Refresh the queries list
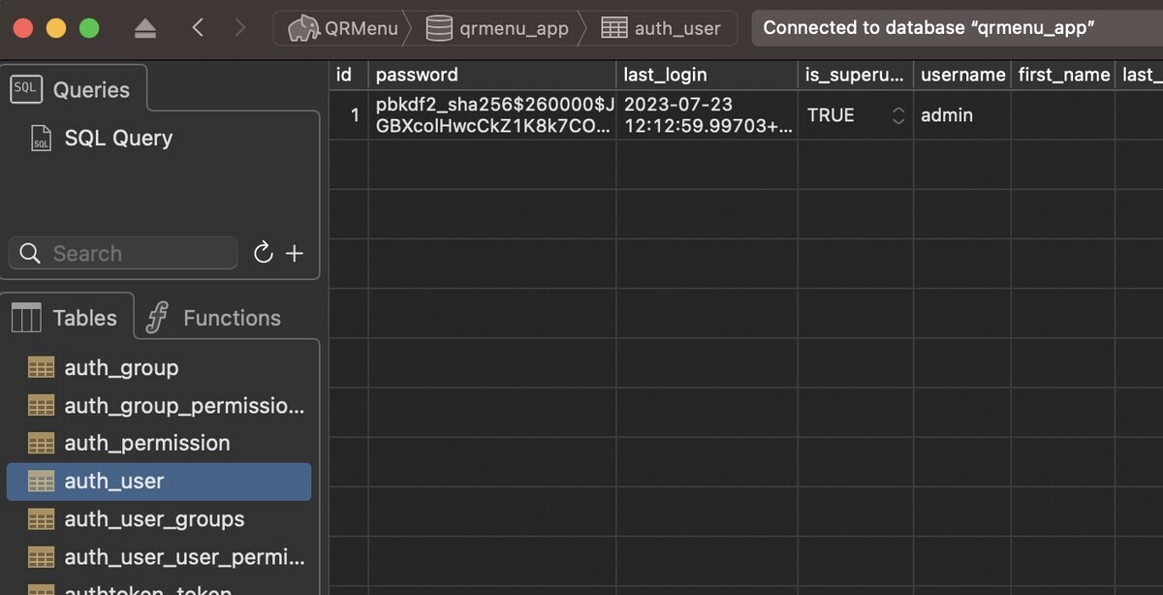Image resolution: width=1163 pixels, height=595 pixels. 263,253
